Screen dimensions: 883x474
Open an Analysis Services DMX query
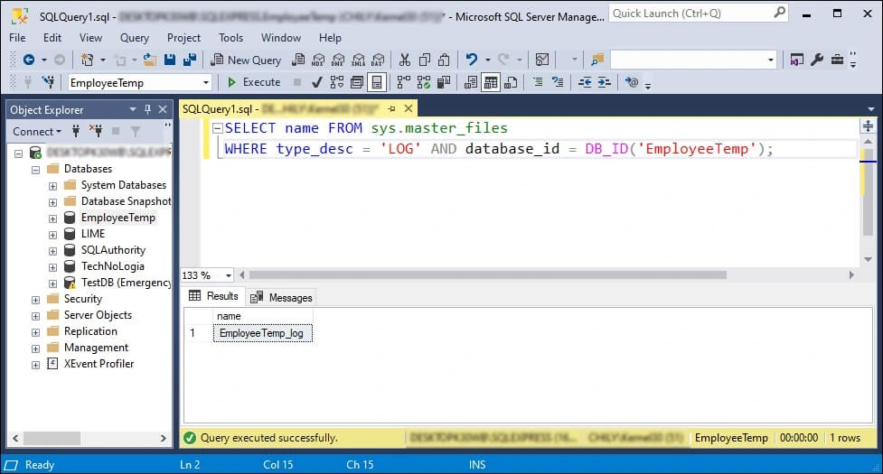pyautogui.click(x=338, y=60)
